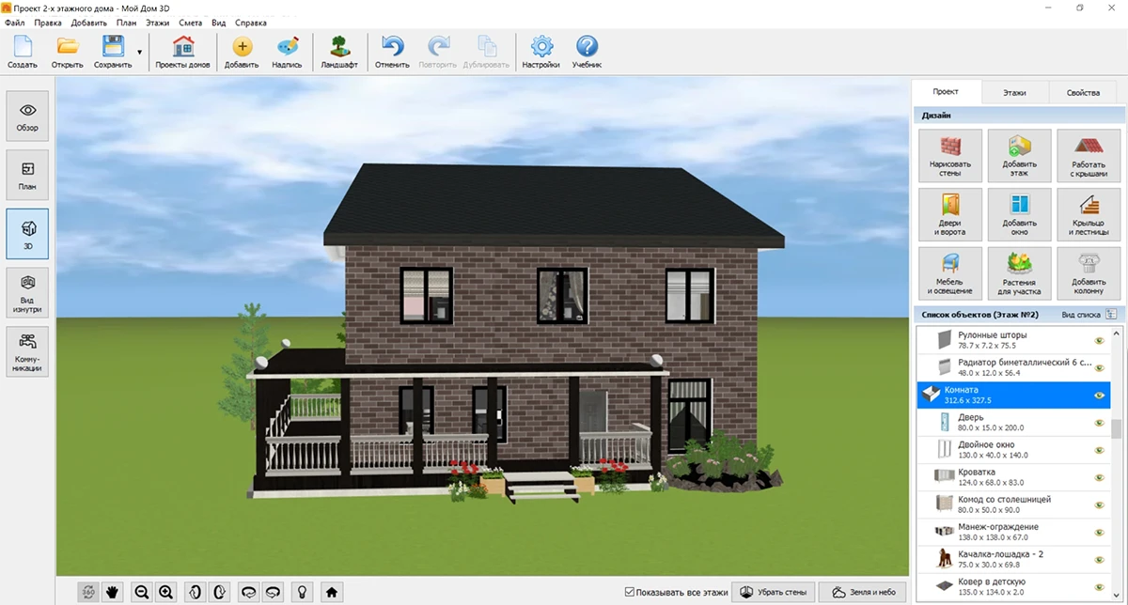Image resolution: width=1128 pixels, height=605 pixels.
Task: Click object list scroll down arrow
Action: click(x=1117, y=594)
